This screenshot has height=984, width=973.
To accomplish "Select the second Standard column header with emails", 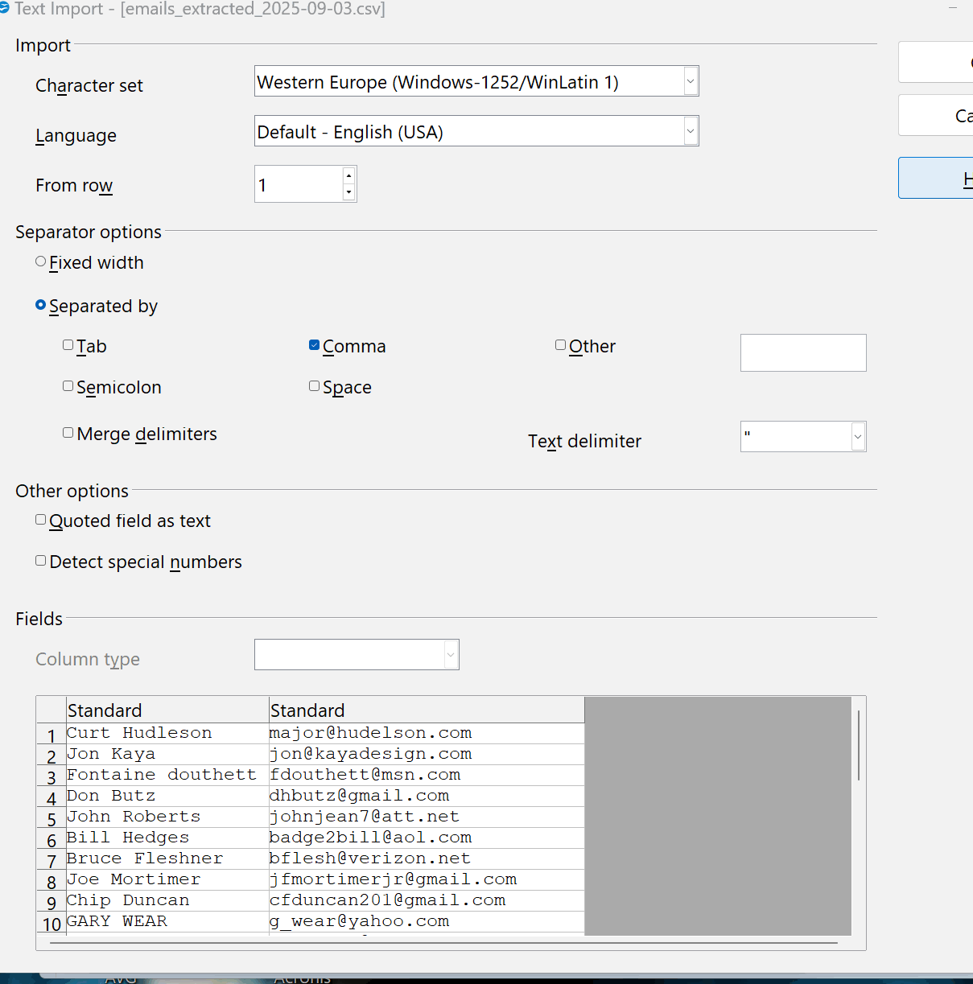I will click(426, 710).
